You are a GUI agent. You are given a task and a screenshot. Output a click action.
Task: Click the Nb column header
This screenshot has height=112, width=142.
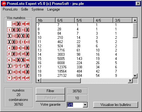[x=46, y=20]
